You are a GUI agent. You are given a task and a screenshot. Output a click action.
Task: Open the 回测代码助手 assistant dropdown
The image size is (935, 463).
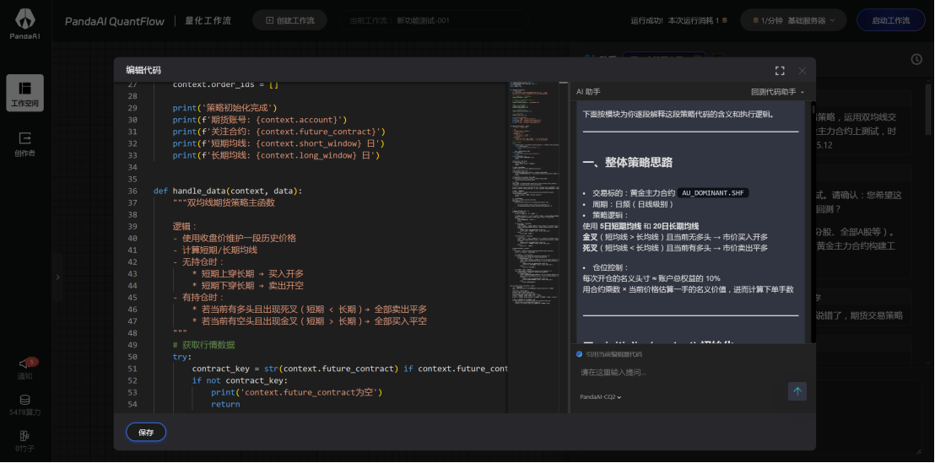777,92
